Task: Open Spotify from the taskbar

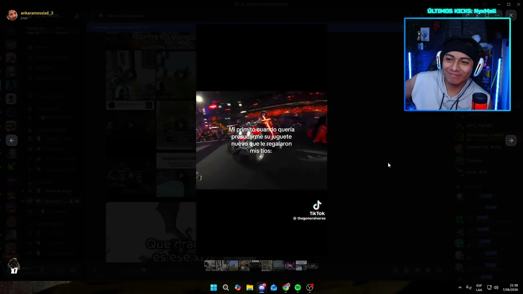Action: coord(298,287)
